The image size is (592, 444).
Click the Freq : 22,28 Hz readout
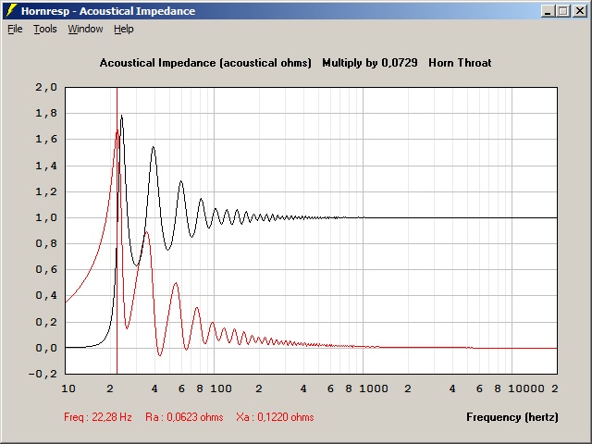(98, 417)
